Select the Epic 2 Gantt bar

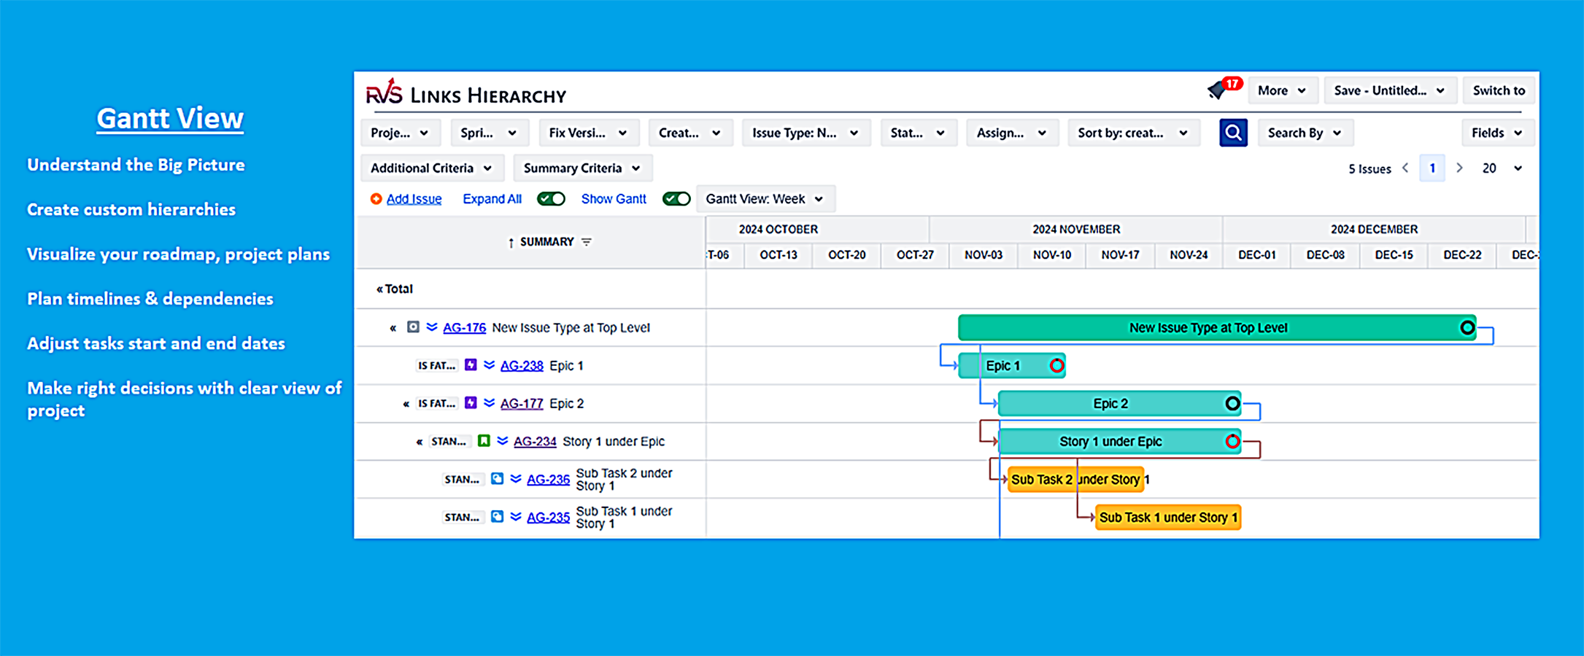click(1119, 404)
